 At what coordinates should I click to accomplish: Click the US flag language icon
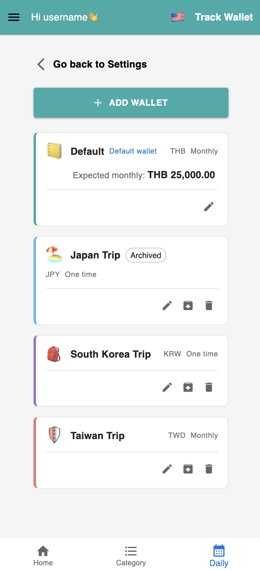click(178, 17)
